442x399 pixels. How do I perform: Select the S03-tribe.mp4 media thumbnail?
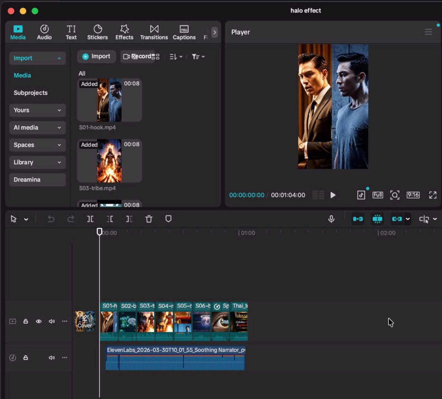109,161
